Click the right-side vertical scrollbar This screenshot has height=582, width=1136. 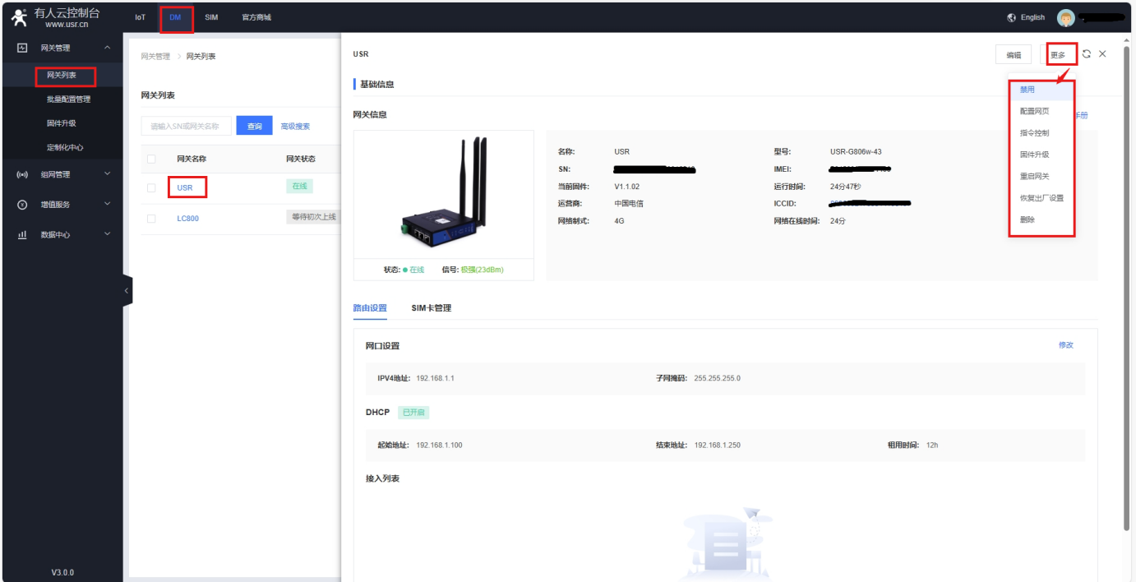1127,279
